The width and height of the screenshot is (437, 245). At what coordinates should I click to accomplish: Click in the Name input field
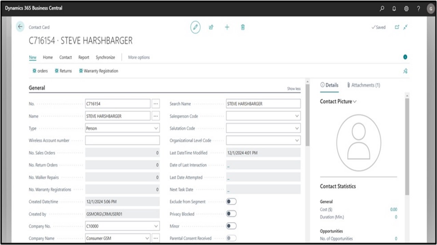[x=118, y=116]
